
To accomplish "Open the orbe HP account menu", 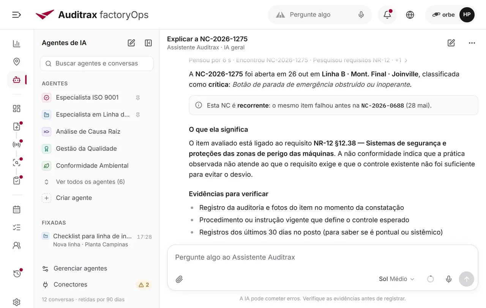I will click(450, 15).
